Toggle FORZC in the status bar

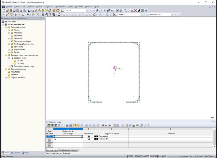tap(130, 156)
